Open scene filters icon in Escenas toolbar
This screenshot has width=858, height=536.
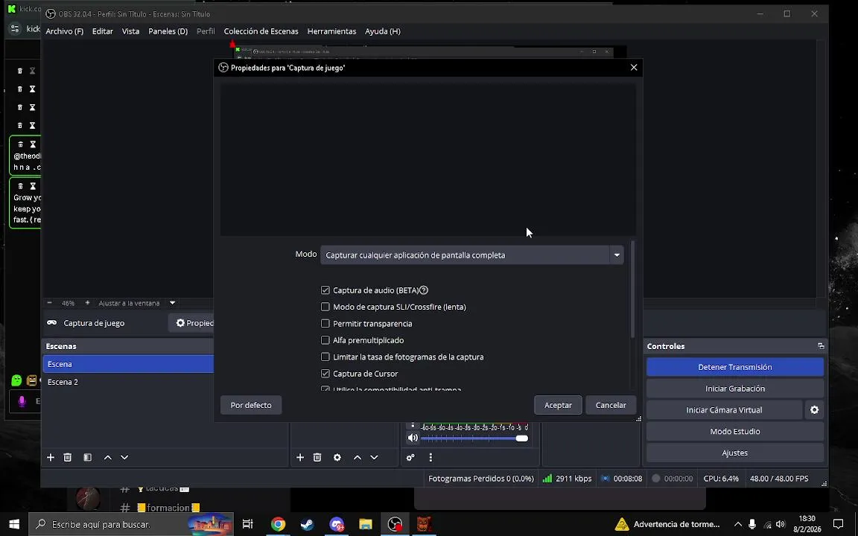pos(88,457)
